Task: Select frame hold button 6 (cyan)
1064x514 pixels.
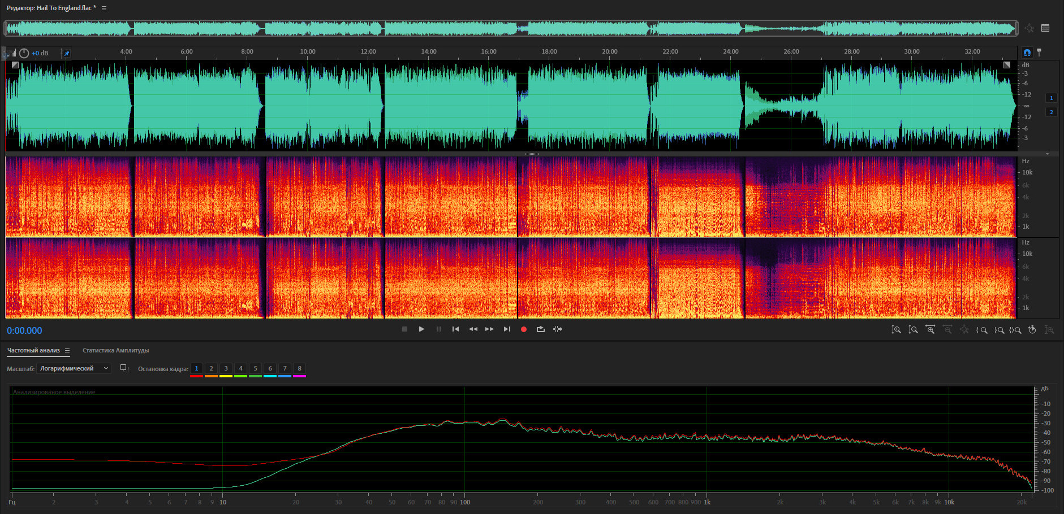Action: (270, 369)
